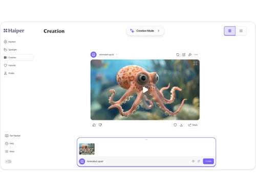The width and height of the screenshot is (256, 192).
Task: Switch to grid view layout
Action: [241, 31]
